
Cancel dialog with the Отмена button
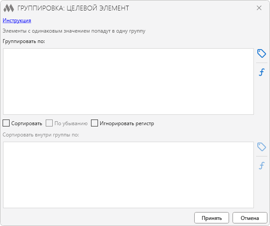pyautogui.click(x=250, y=218)
